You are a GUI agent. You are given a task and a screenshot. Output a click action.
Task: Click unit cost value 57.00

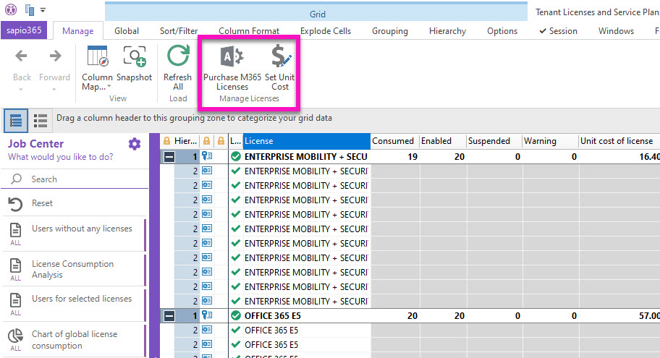[x=649, y=316]
